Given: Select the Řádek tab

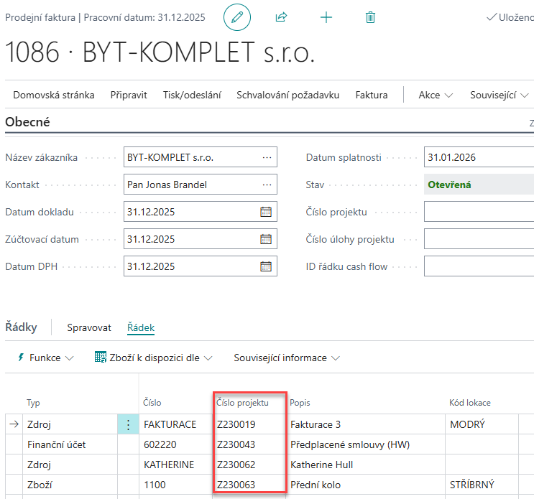Looking at the screenshot, I should pyautogui.click(x=141, y=327).
